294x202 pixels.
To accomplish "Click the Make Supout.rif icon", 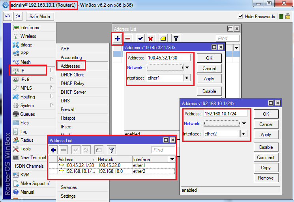I will (16, 183).
